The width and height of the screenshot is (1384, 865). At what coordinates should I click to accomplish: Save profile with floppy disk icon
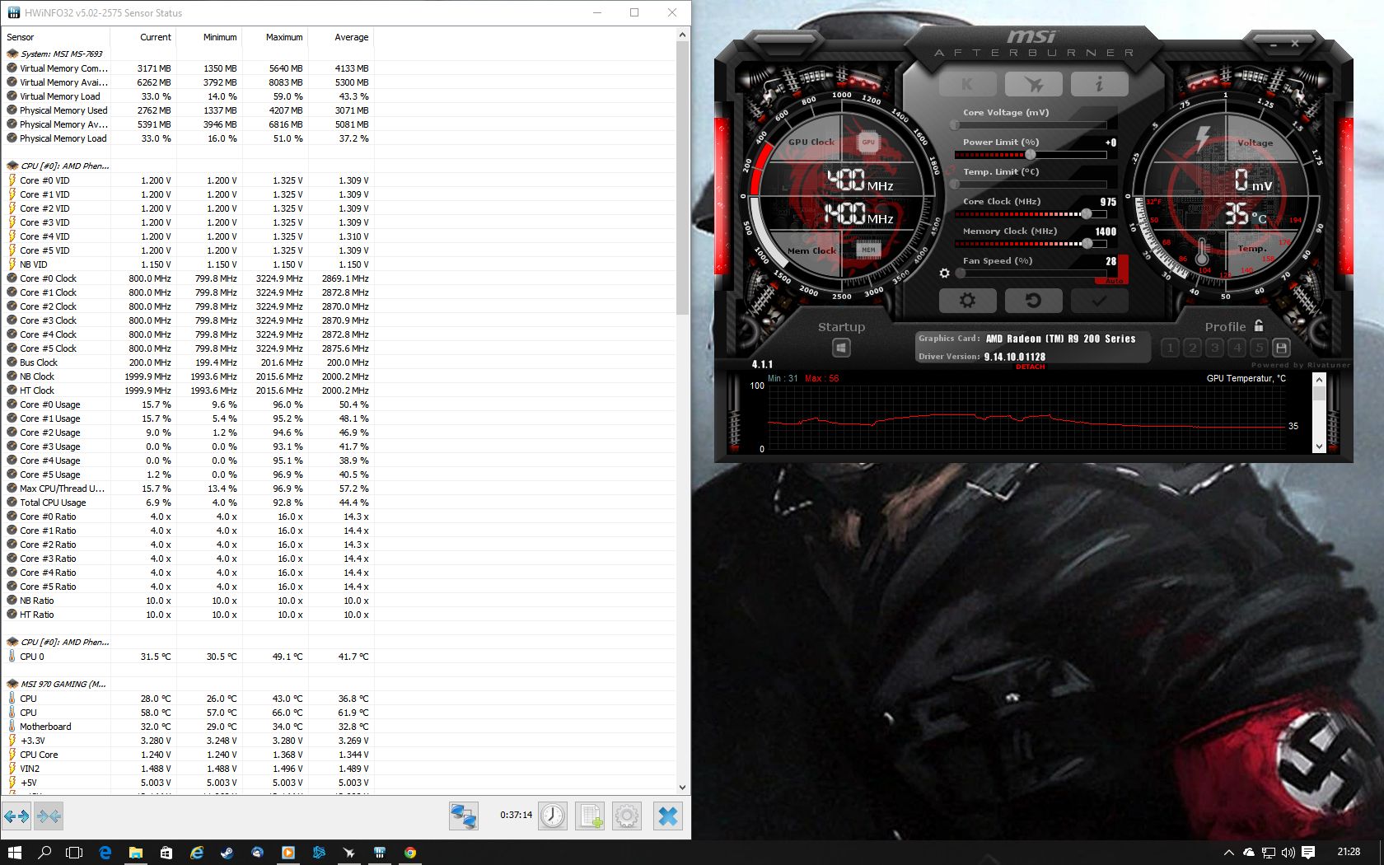click(1281, 348)
